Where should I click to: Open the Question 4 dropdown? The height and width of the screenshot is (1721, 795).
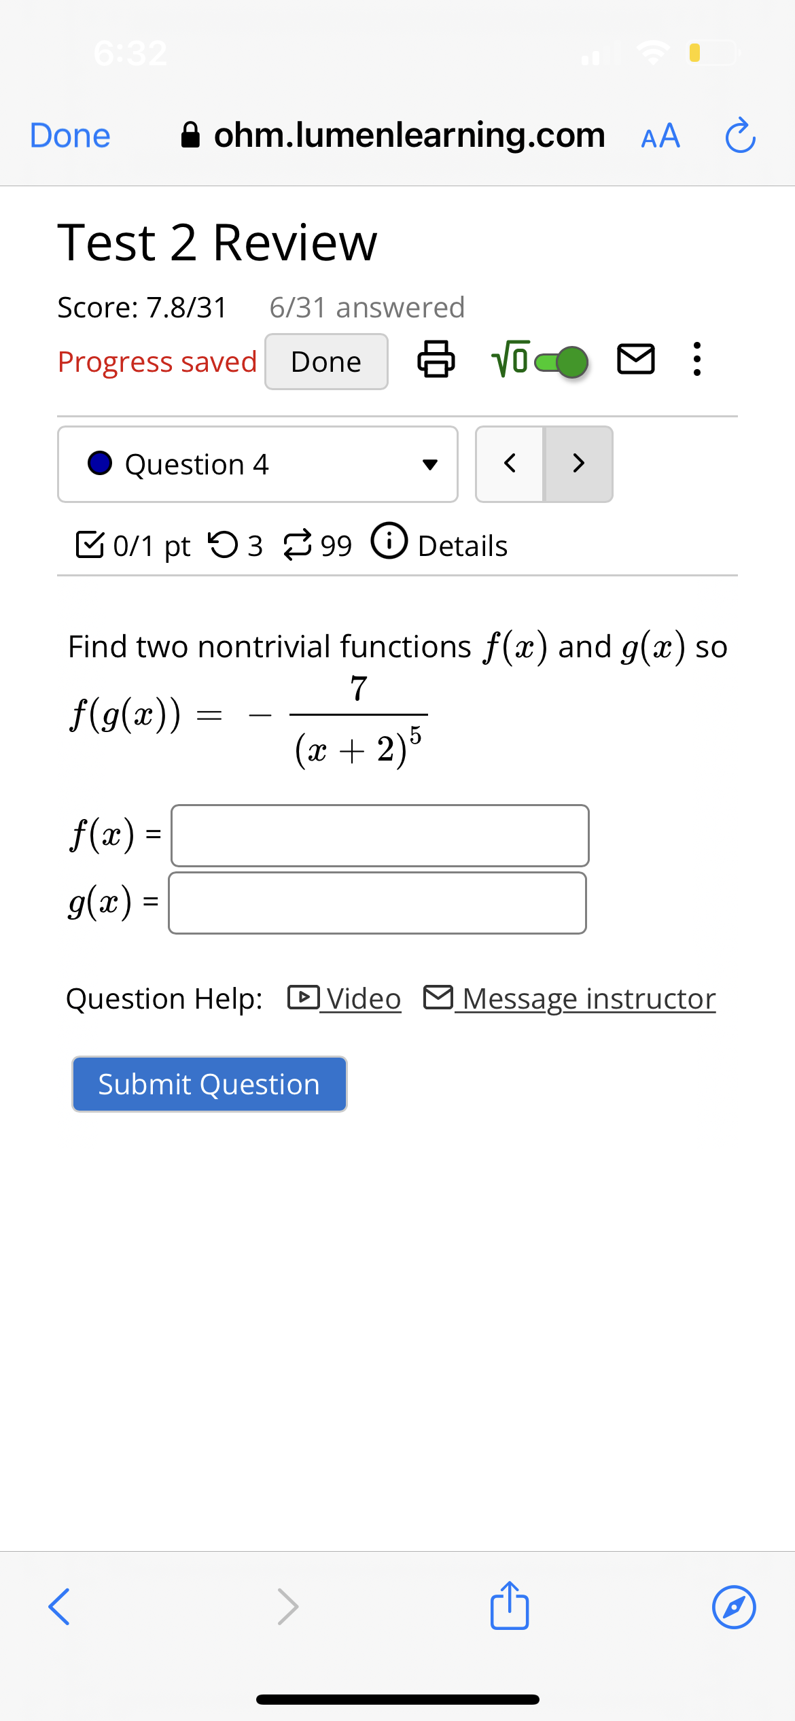[x=257, y=464]
